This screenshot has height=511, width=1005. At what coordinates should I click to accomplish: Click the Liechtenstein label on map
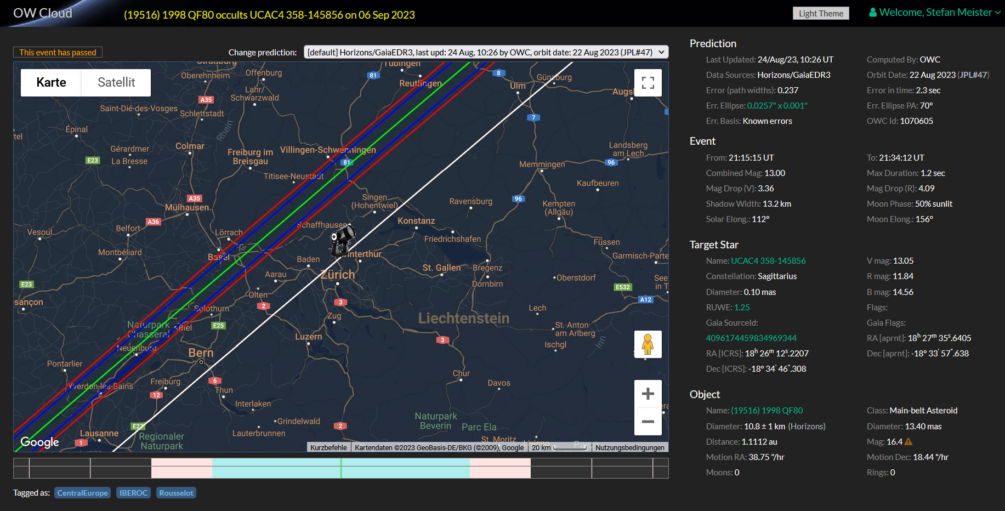464,318
